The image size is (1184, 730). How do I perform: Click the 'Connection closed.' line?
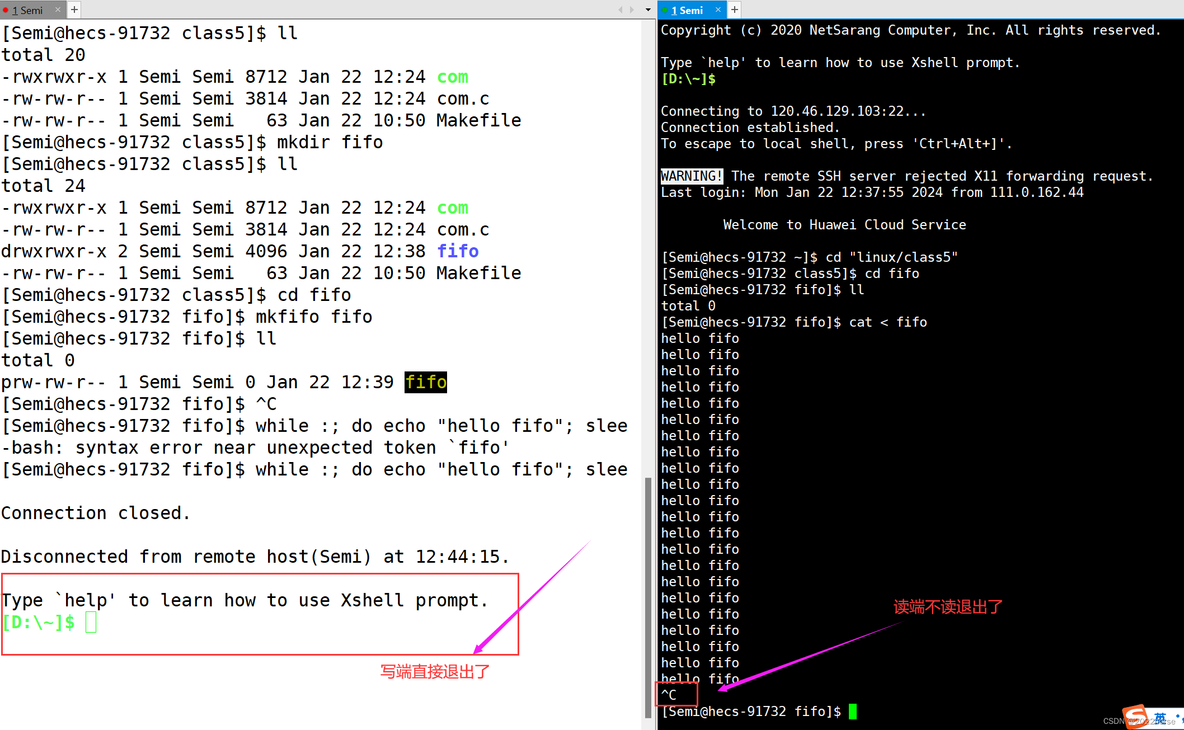click(x=96, y=513)
